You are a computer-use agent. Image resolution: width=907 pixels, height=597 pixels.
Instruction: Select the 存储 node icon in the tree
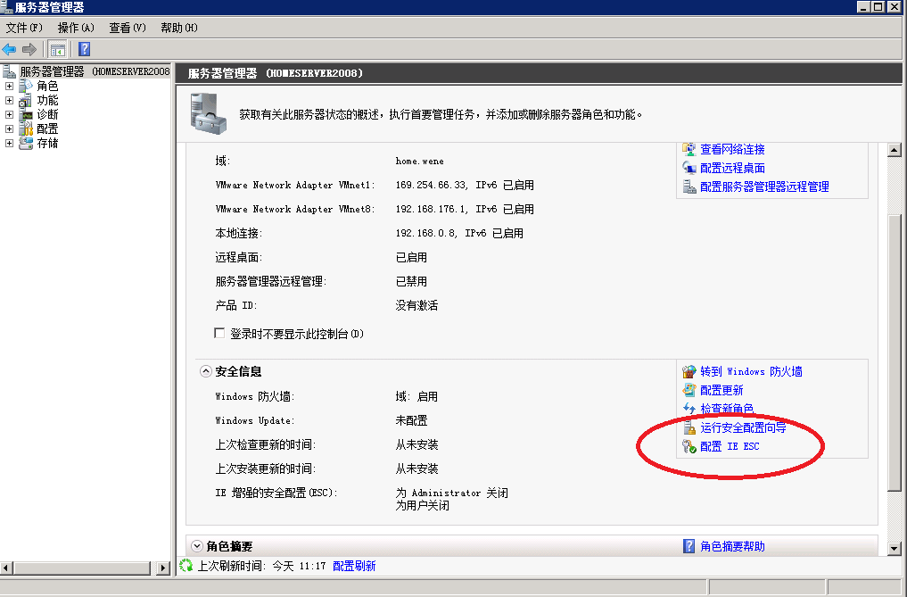coord(24,142)
